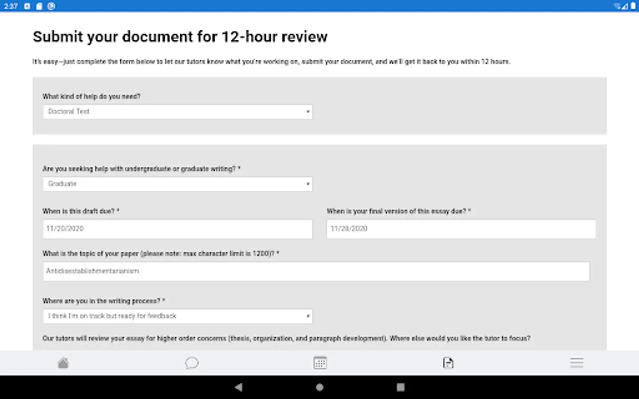Tap the home icon in bottom navigation
639x399 pixels.
tap(63, 363)
